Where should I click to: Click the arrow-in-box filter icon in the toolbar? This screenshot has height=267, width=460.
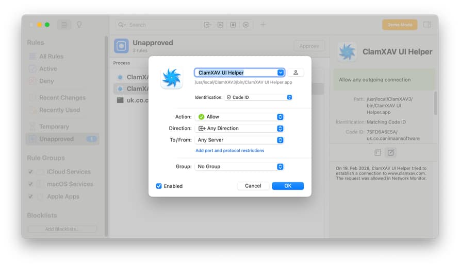pos(207,25)
